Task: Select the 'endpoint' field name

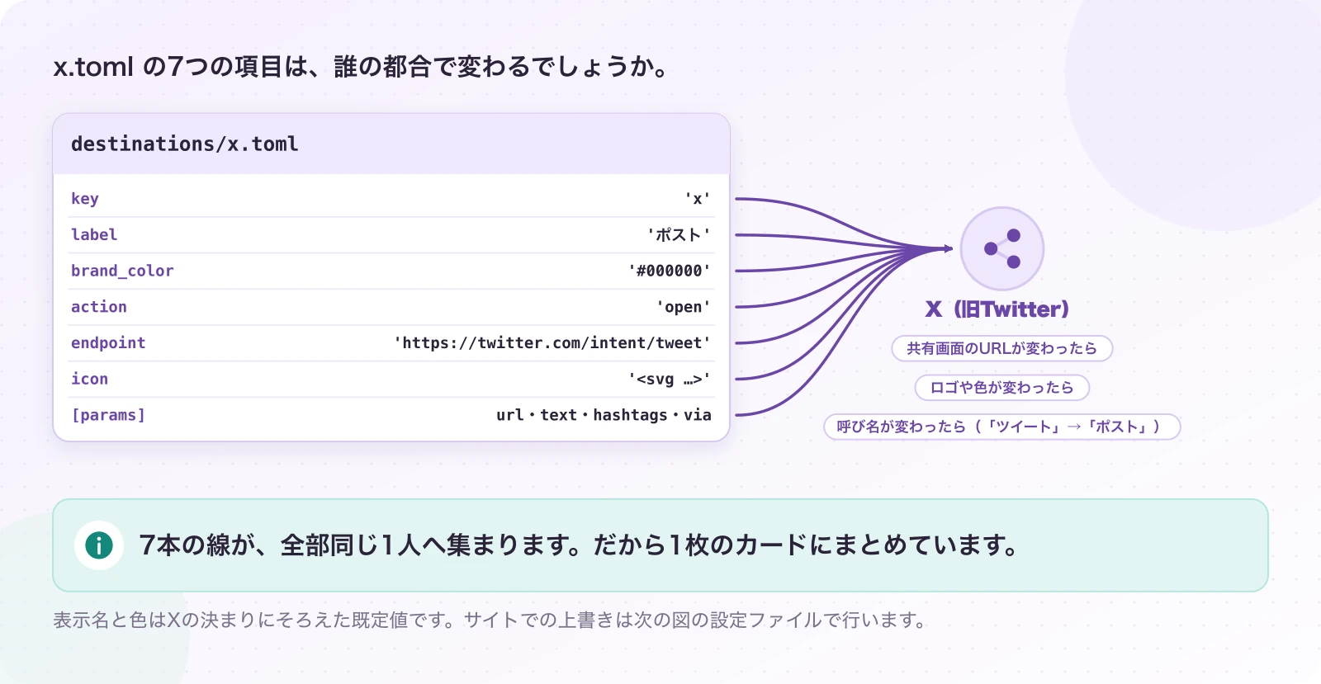Action: point(108,342)
